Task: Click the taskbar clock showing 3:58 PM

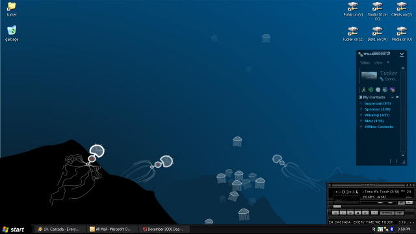Action: pyautogui.click(x=404, y=229)
